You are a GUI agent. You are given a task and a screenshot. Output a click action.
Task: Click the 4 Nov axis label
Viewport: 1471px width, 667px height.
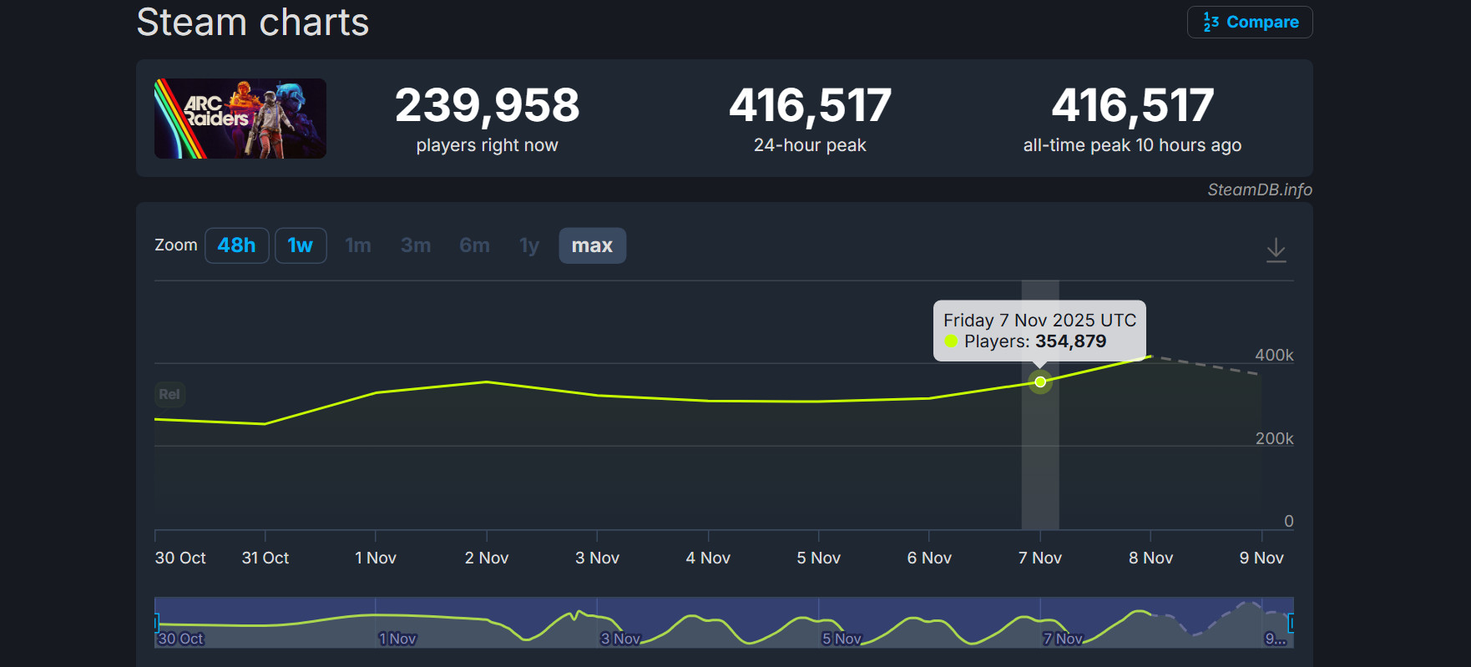click(x=708, y=558)
